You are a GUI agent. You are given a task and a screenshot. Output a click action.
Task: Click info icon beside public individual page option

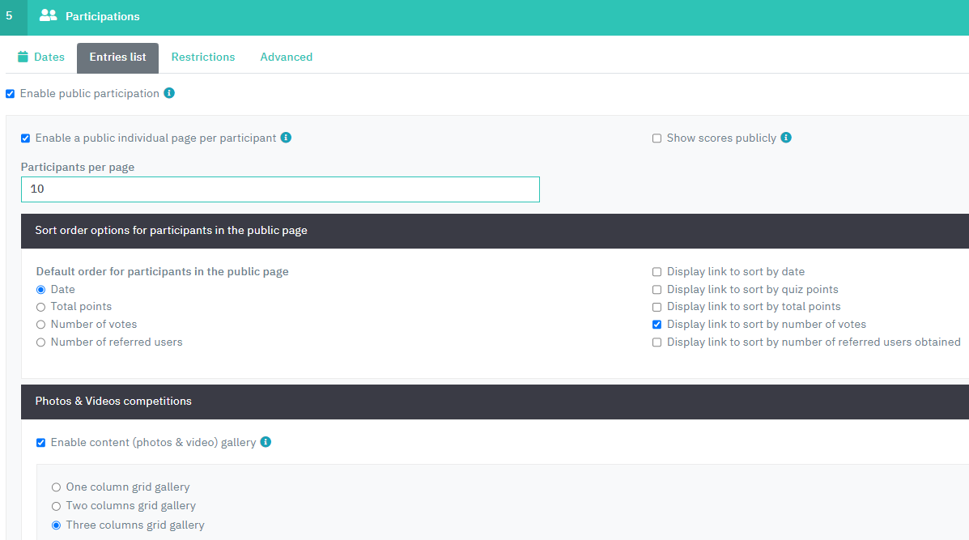click(x=286, y=138)
